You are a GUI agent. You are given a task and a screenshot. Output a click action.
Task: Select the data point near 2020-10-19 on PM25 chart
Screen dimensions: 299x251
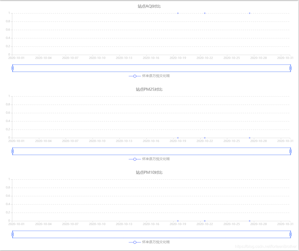pos(178,138)
